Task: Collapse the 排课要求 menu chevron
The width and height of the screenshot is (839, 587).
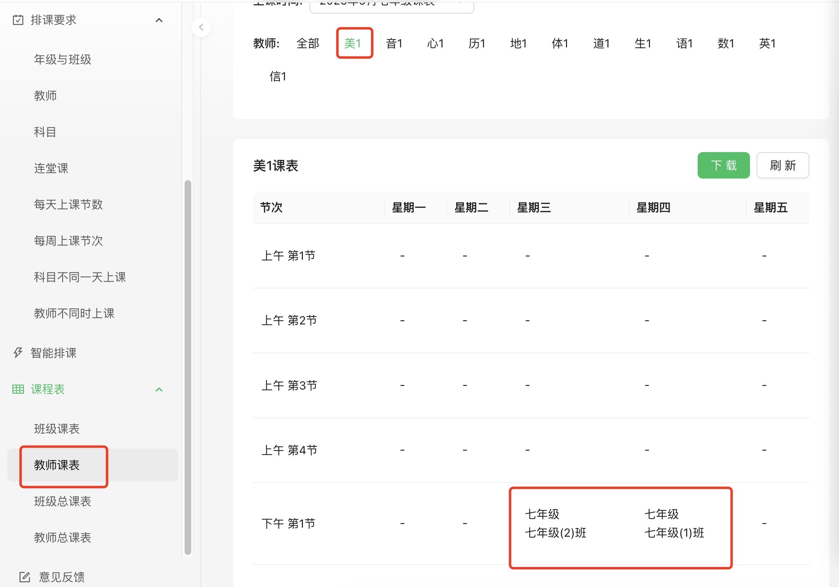Action: pos(159,20)
